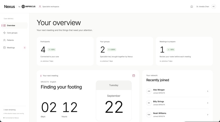Open Care groups in sidebar

pyautogui.click(x=14, y=33)
